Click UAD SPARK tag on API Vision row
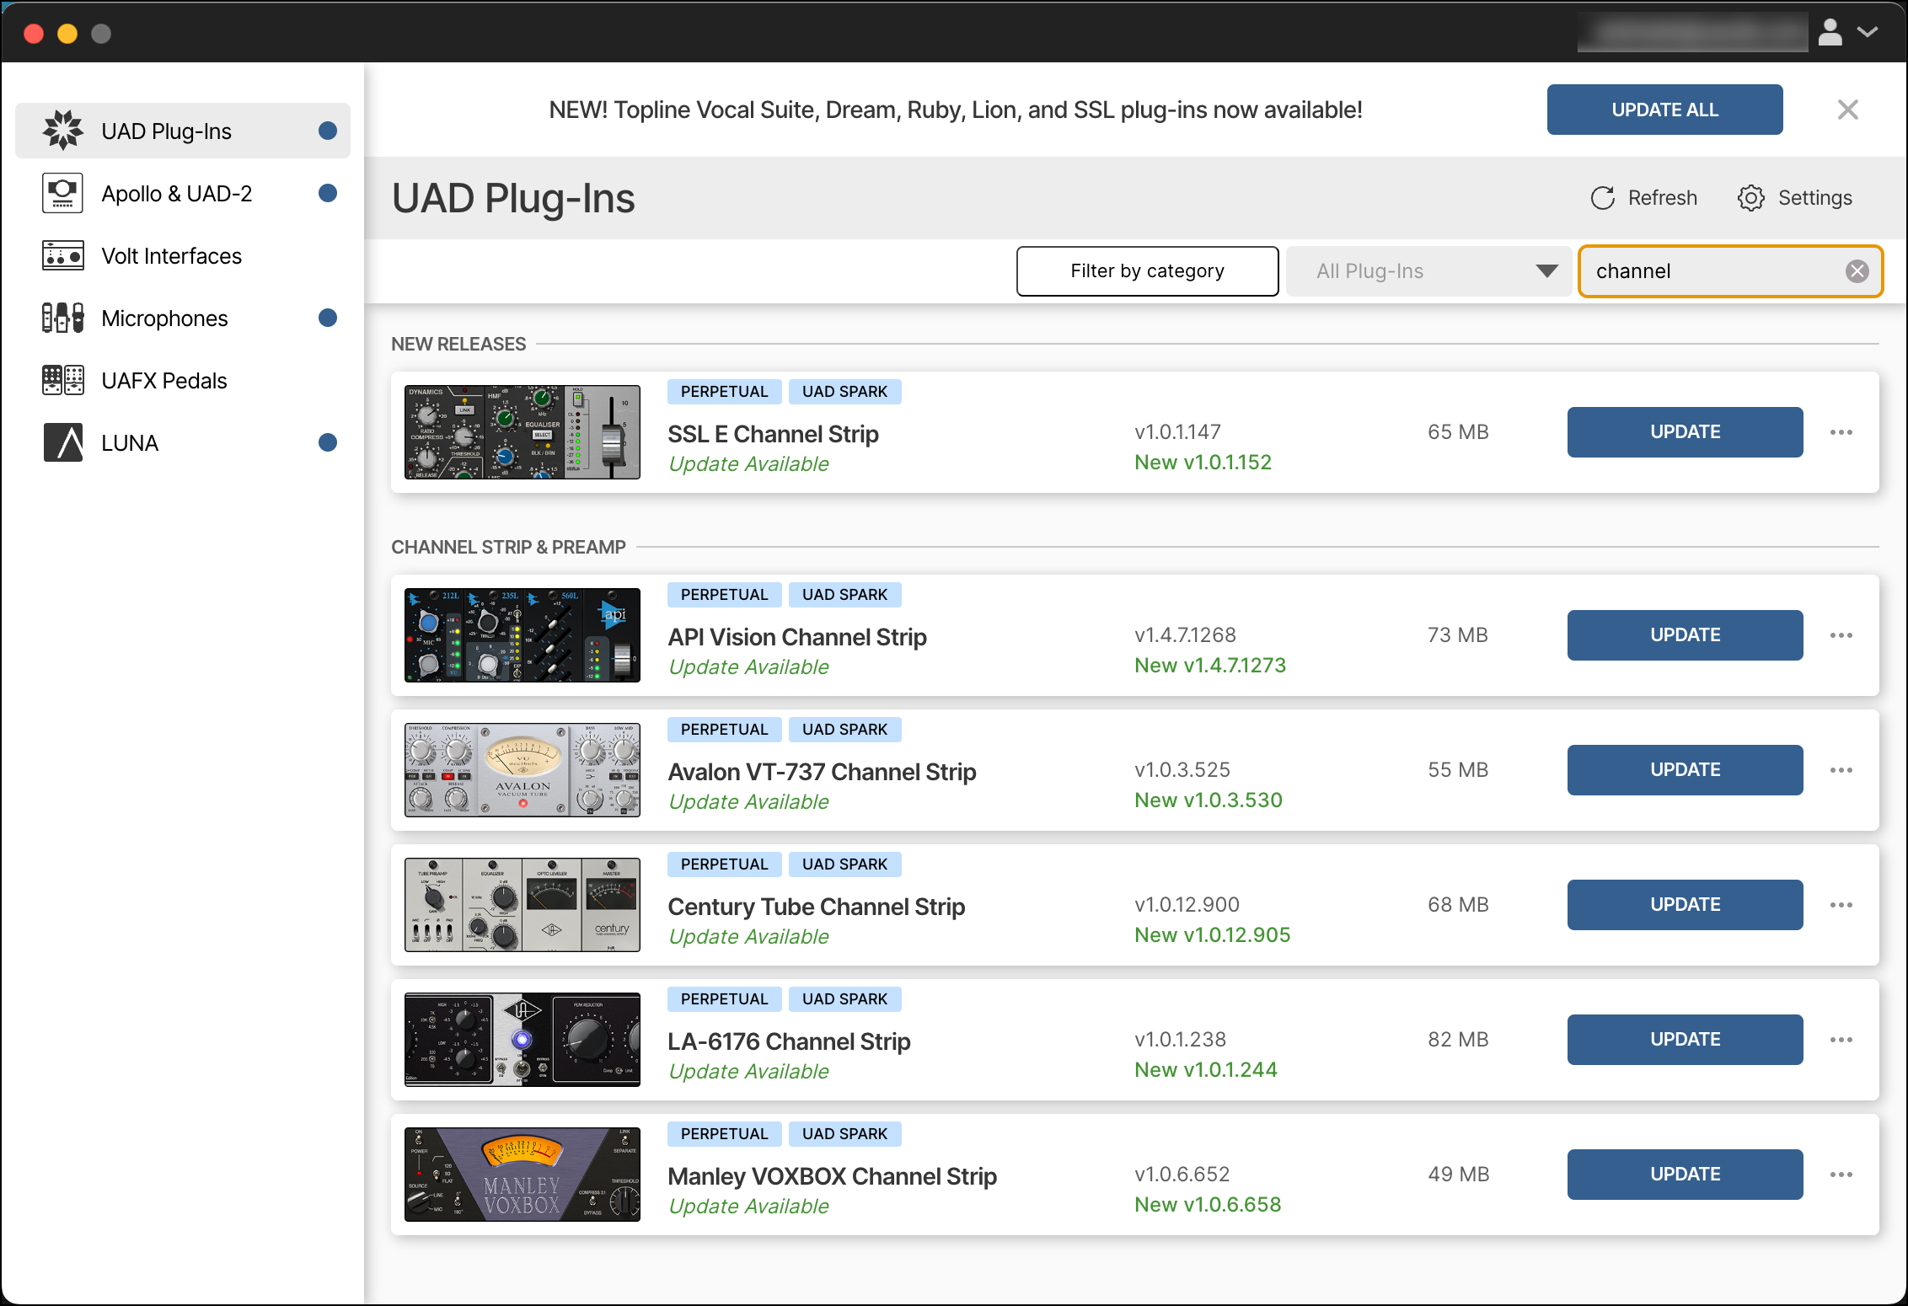Screen dimensions: 1908x1306 coord(844,595)
